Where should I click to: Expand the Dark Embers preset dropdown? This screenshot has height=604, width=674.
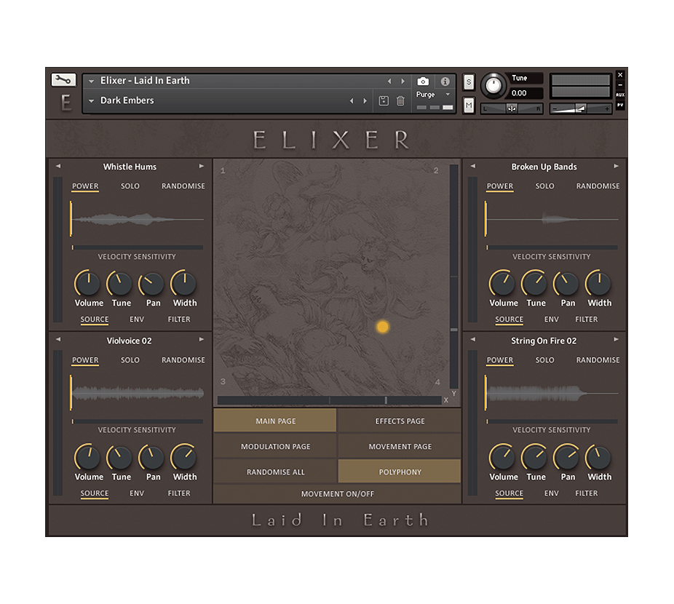(92, 101)
